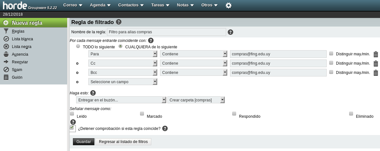The width and height of the screenshot is (380, 151).
Task: Click Regresar al listado de filtros
Action: 123,142
